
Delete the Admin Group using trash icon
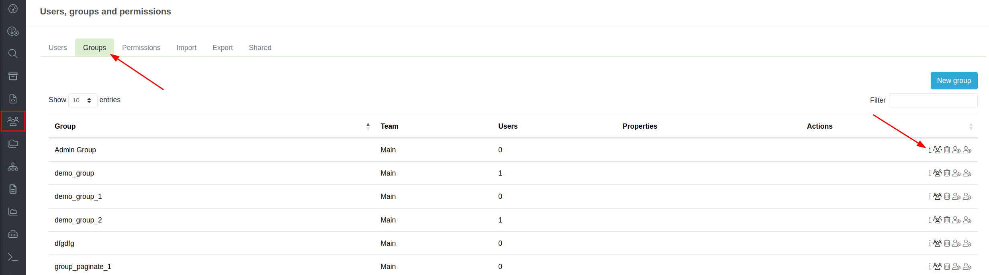click(x=947, y=150)
